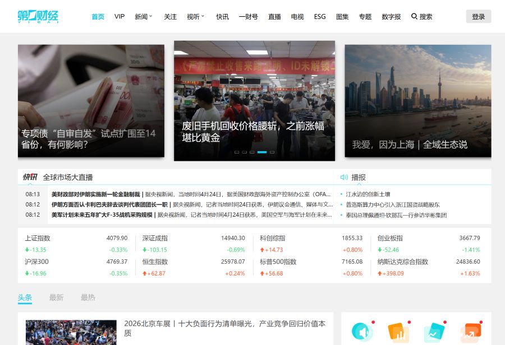Click the ESG menu item
This screenshot has height=345, width=505.
pyautogui.click(x=319, y=16)
